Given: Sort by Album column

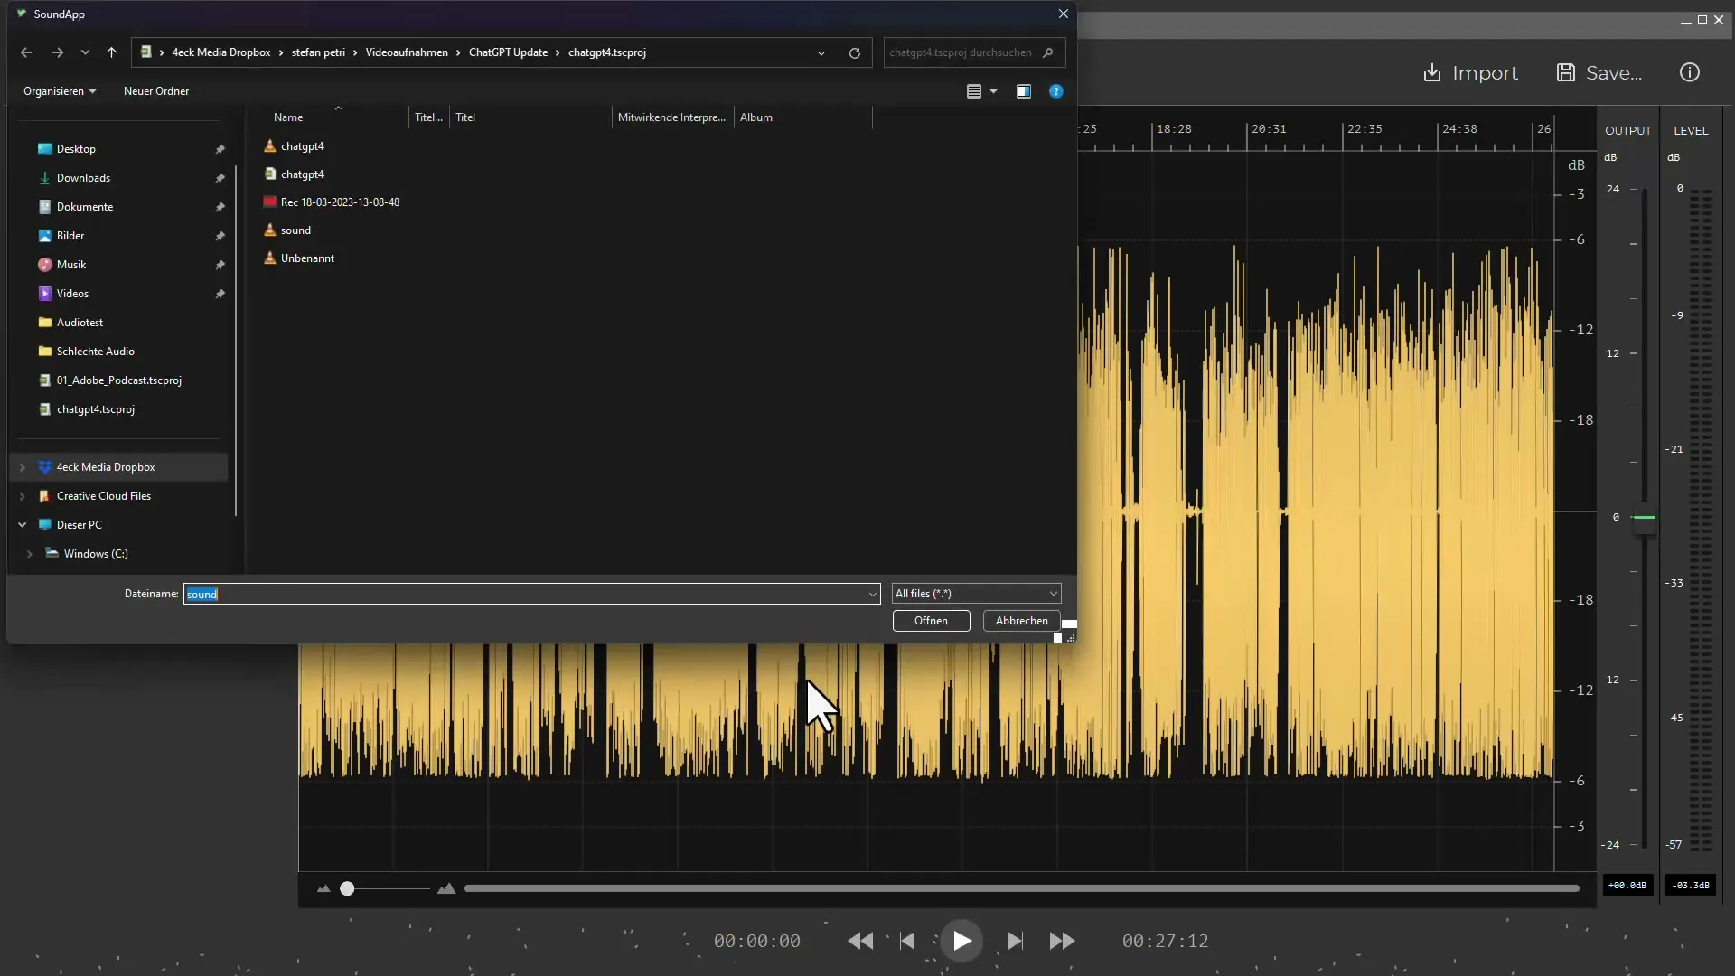Looking at the screenshot, I should click(x=756, y=117).
